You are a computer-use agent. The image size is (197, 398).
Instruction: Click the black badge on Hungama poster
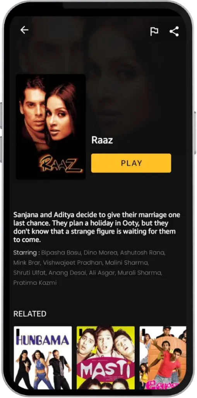click(x=18, y=332)
